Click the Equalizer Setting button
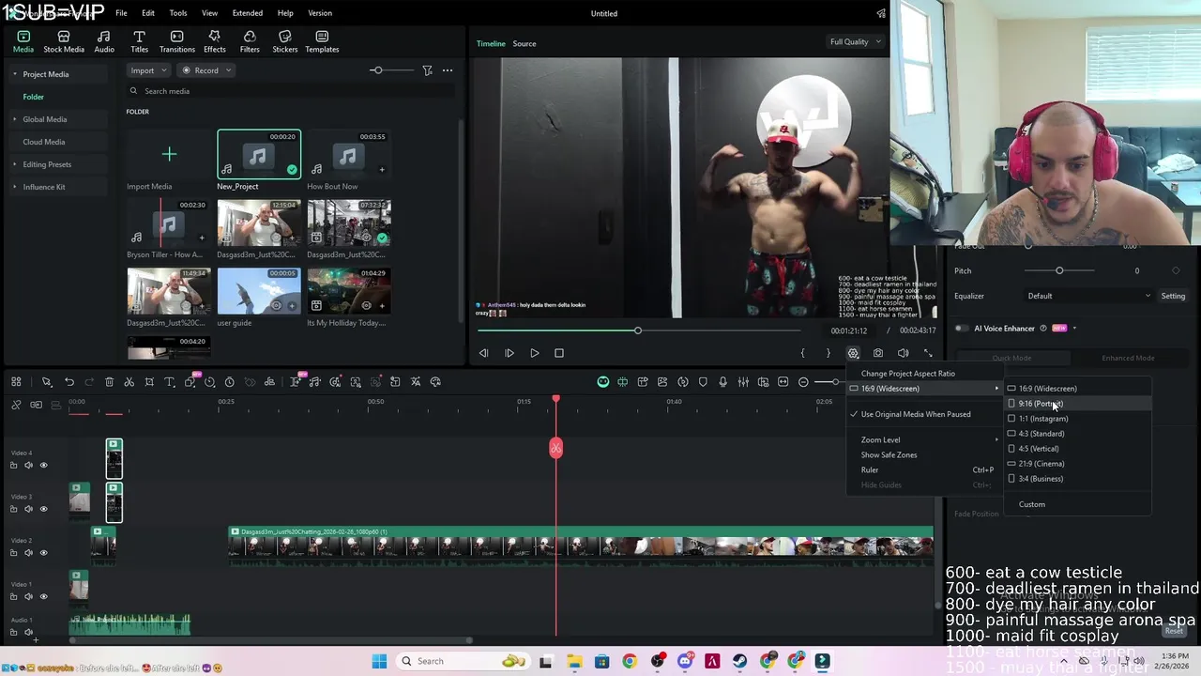 tap(1173, 296)
